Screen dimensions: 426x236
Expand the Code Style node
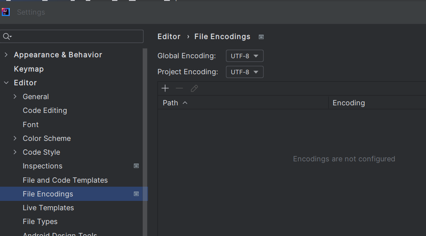15,152
